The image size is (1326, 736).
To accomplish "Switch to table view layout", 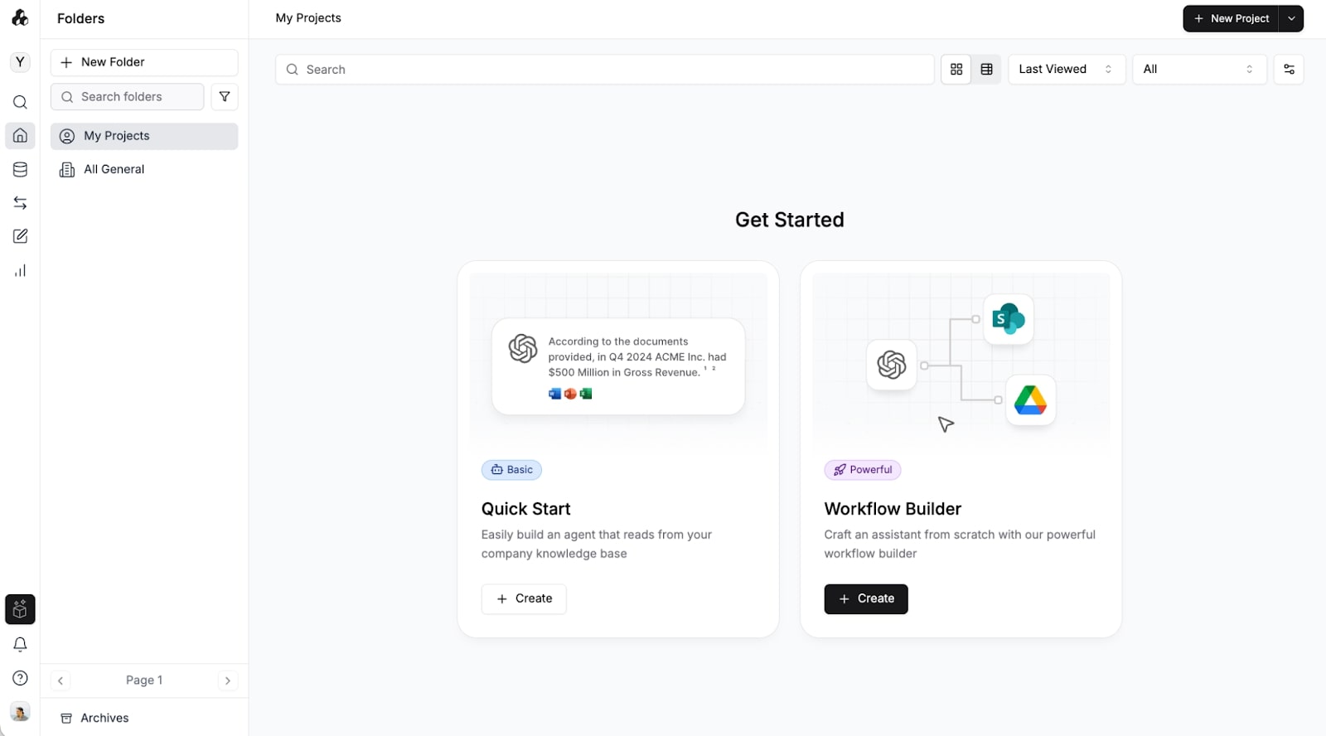I will [x=986, y=69].
